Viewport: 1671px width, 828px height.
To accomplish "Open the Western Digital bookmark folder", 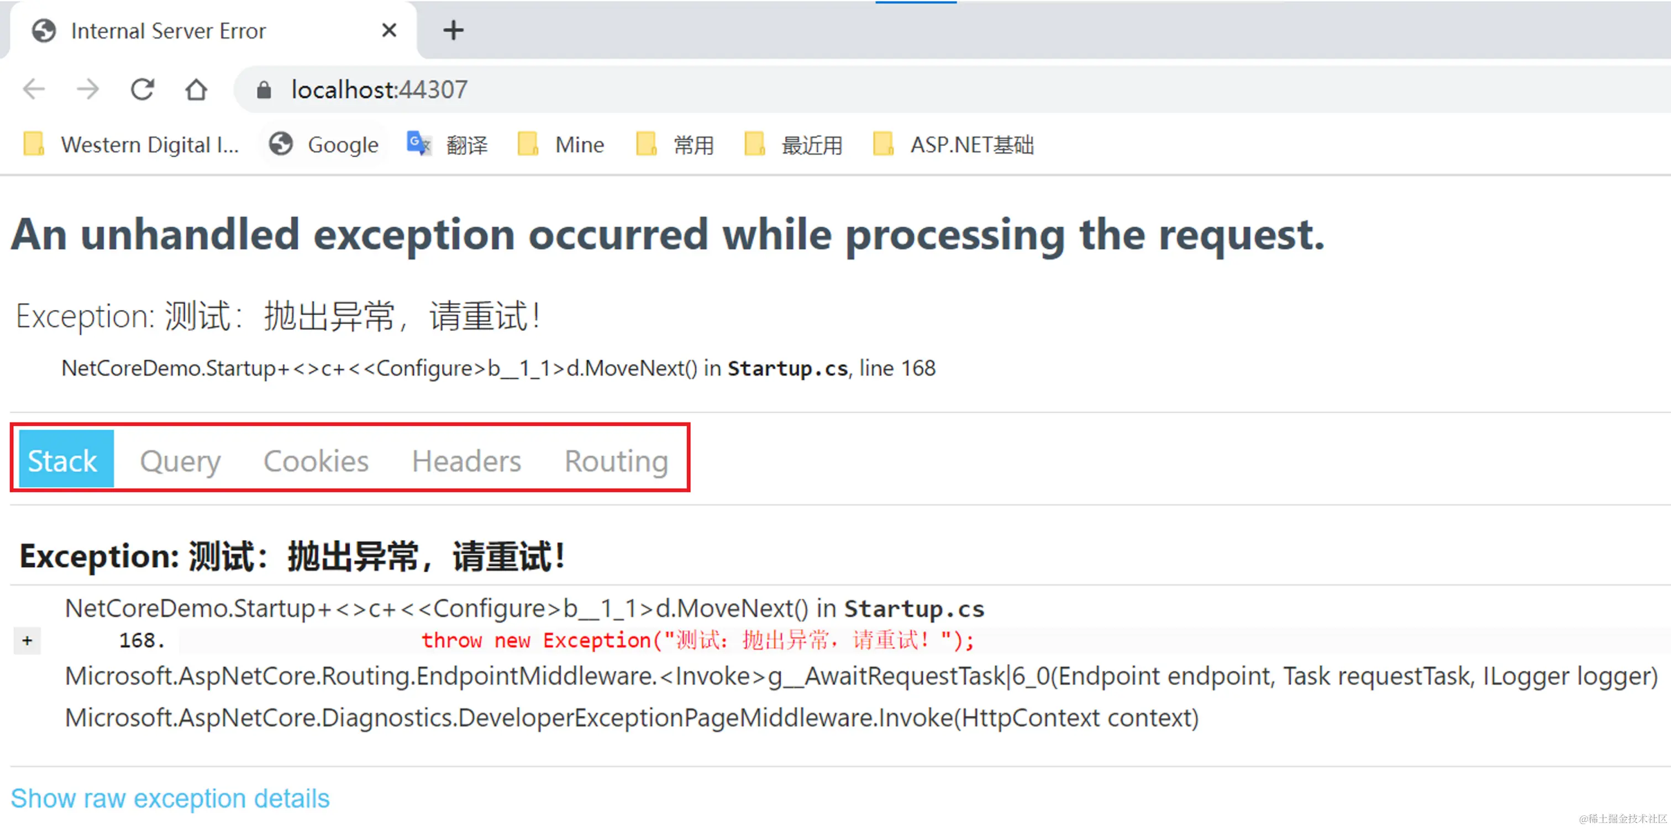I will (x=132, y=145).
